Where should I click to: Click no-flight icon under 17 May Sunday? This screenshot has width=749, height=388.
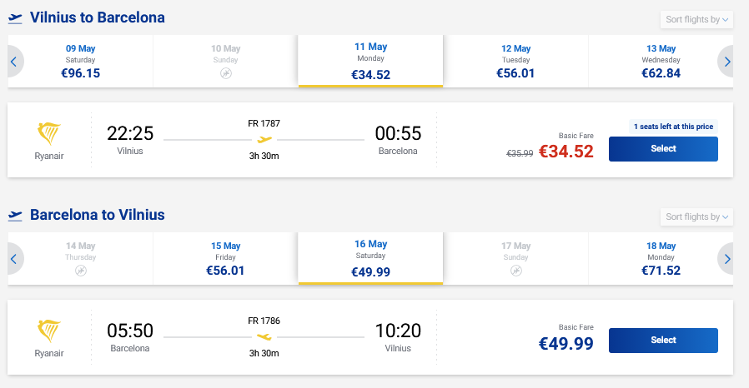pyautogui.click(x=516, y=271)
